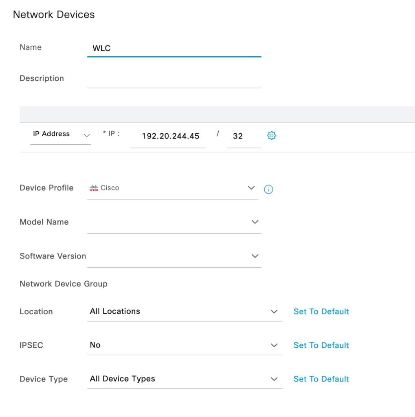Click the gray section bar above IP Address
The image size is (415, 417).
tap(217, 114)
